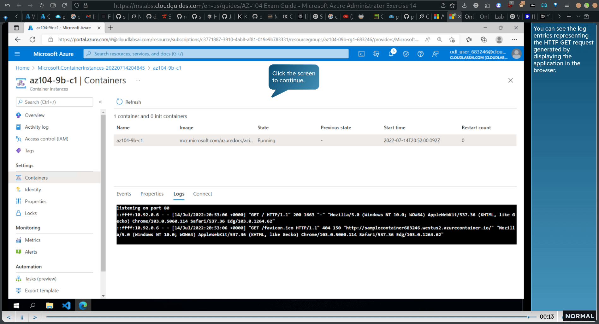This screenshot has width=599, height=324.
Task: Open Export template under Automation
Action: point(42,291)
